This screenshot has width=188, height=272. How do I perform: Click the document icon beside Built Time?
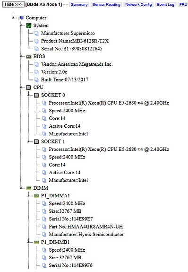36,80
